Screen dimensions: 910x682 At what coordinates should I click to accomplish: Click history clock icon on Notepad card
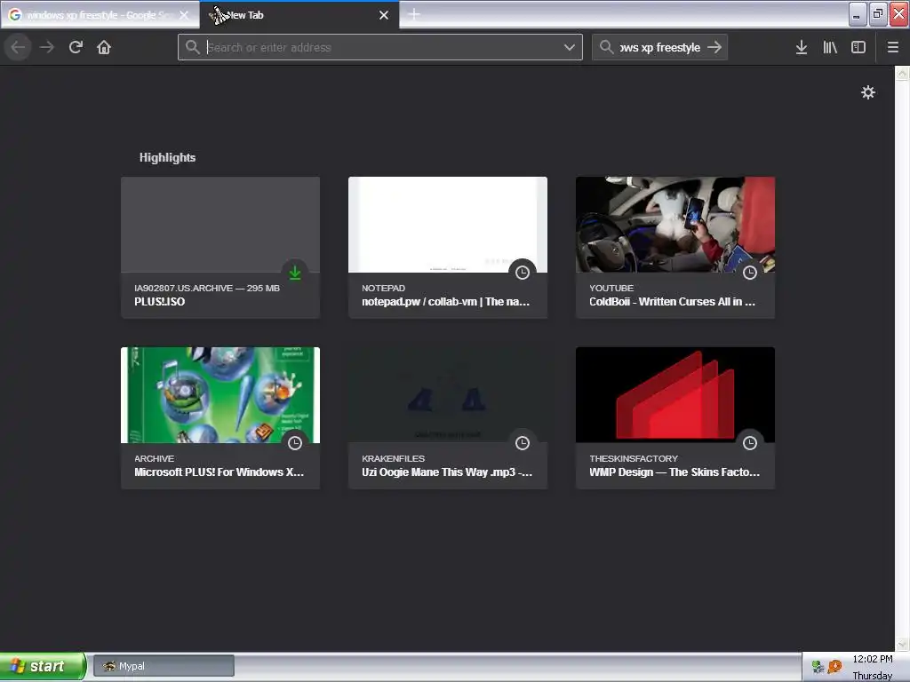click(x=523, y=272)
